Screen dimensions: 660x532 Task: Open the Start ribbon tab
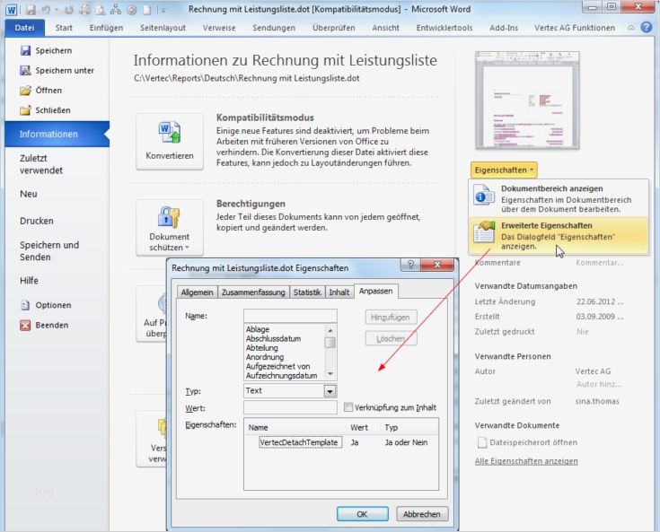tap(64, 28)
